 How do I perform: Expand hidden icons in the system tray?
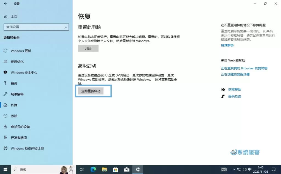[234, 169]
